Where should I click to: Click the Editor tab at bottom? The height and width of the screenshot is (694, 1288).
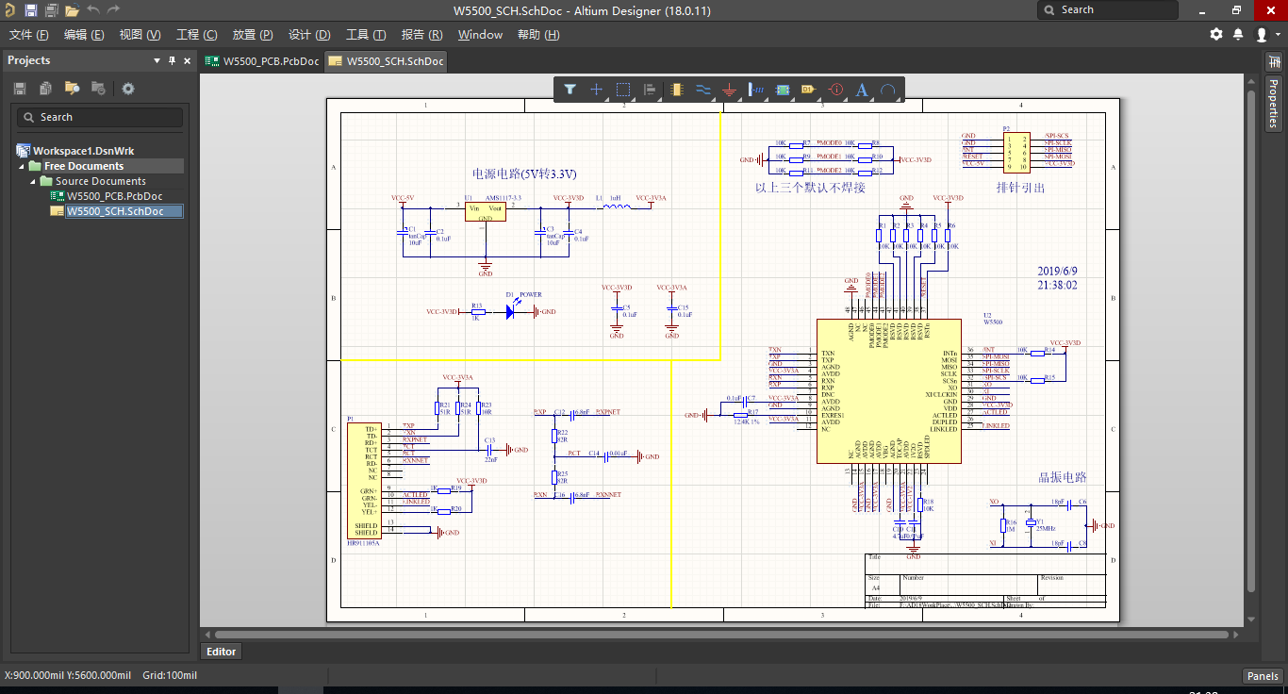coord(222,652)
